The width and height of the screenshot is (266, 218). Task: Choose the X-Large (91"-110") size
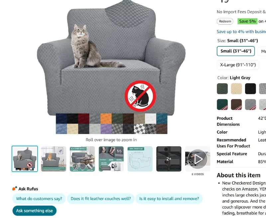point(238,65)
